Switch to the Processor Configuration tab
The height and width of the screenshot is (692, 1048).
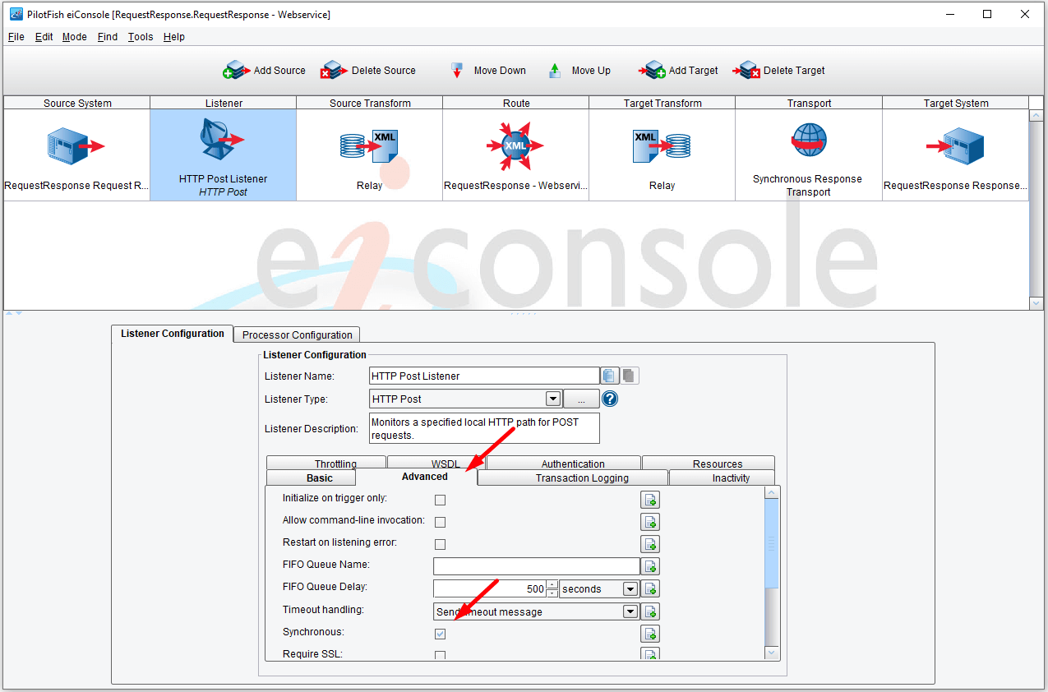(x=297, y=334)
